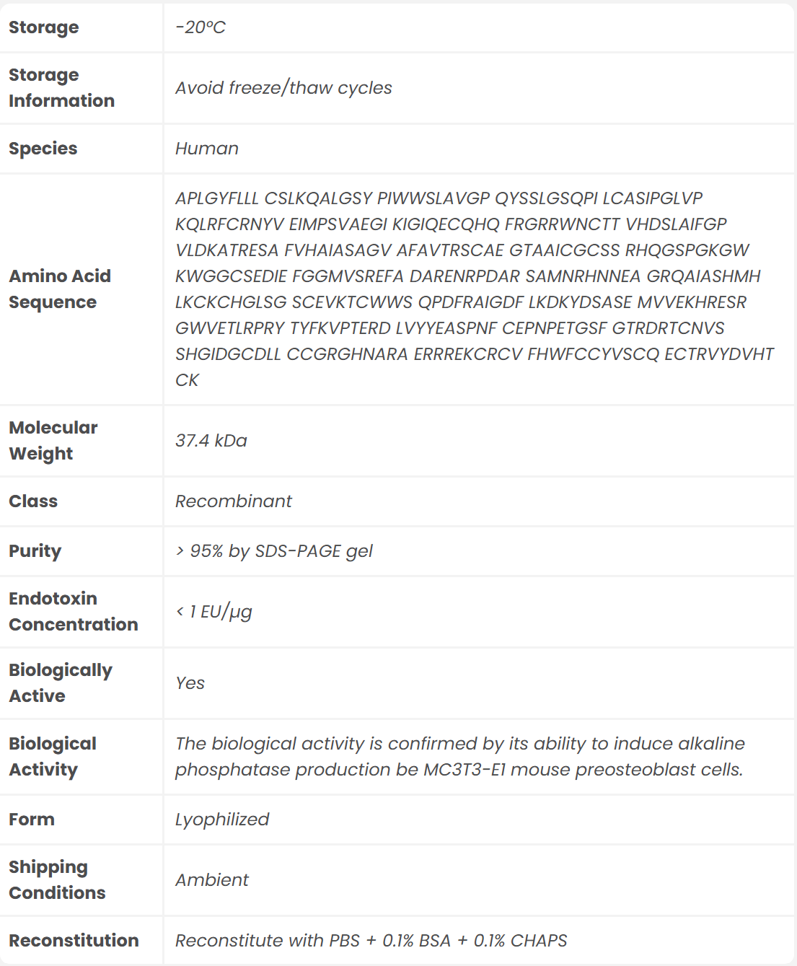Click the Reconstitute with PBS instructions text
Viewport: 797px width, 966px height.
click(371, 941)
